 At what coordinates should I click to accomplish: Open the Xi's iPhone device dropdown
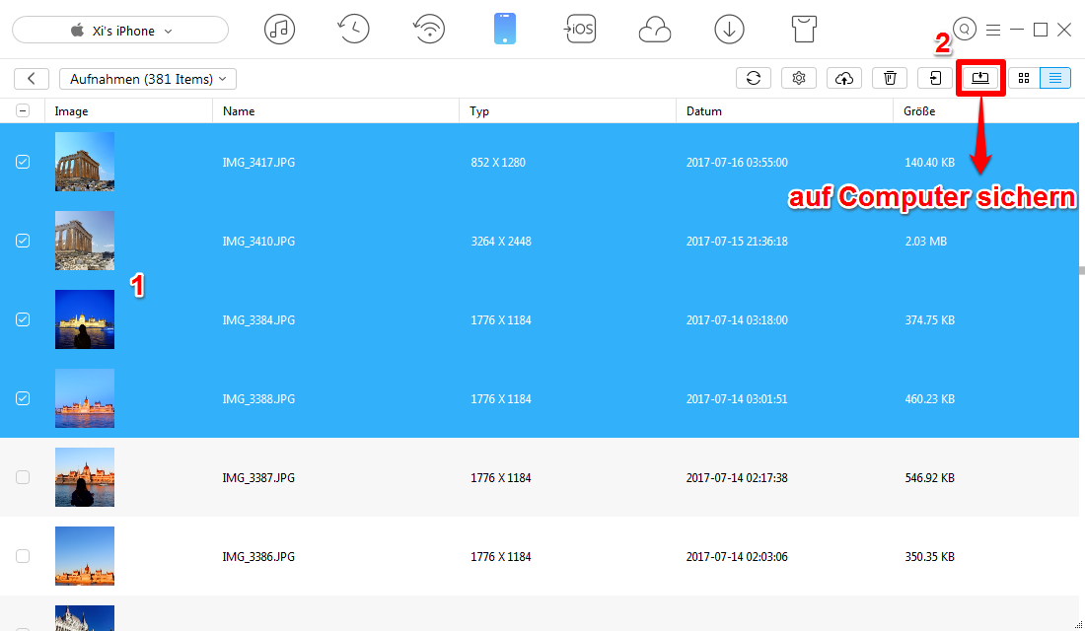[120, 31]
